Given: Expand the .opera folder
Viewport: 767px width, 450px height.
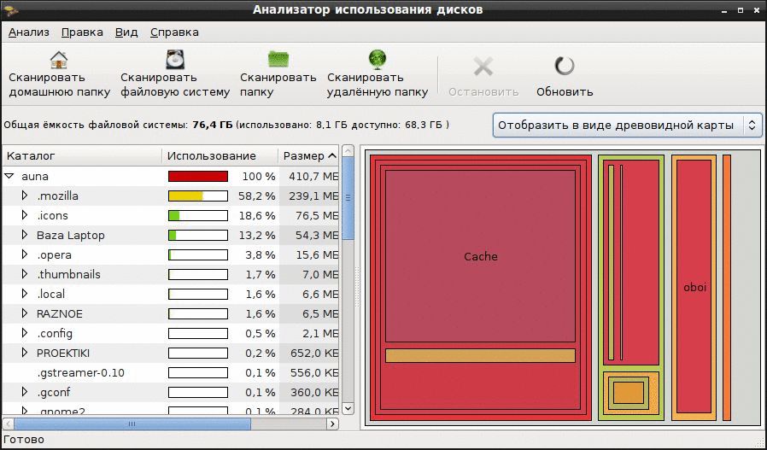Looking at the screenshot, I should click(25, 254).
